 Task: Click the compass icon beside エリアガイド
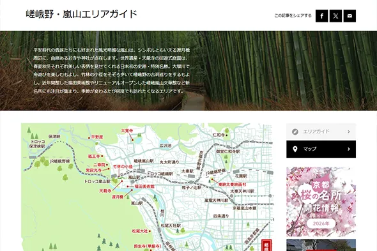295,132
